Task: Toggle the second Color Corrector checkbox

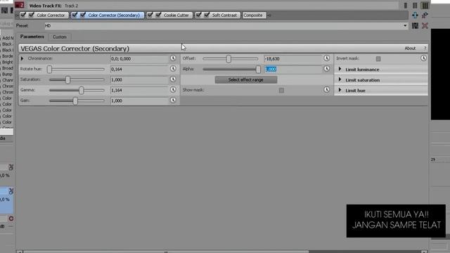Action: click(x=31, y=15)
